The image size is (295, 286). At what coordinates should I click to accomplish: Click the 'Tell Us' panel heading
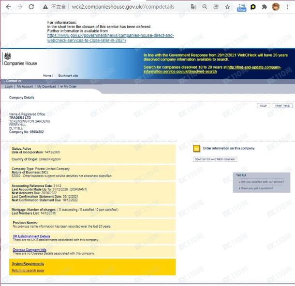[x=241, y=175]
